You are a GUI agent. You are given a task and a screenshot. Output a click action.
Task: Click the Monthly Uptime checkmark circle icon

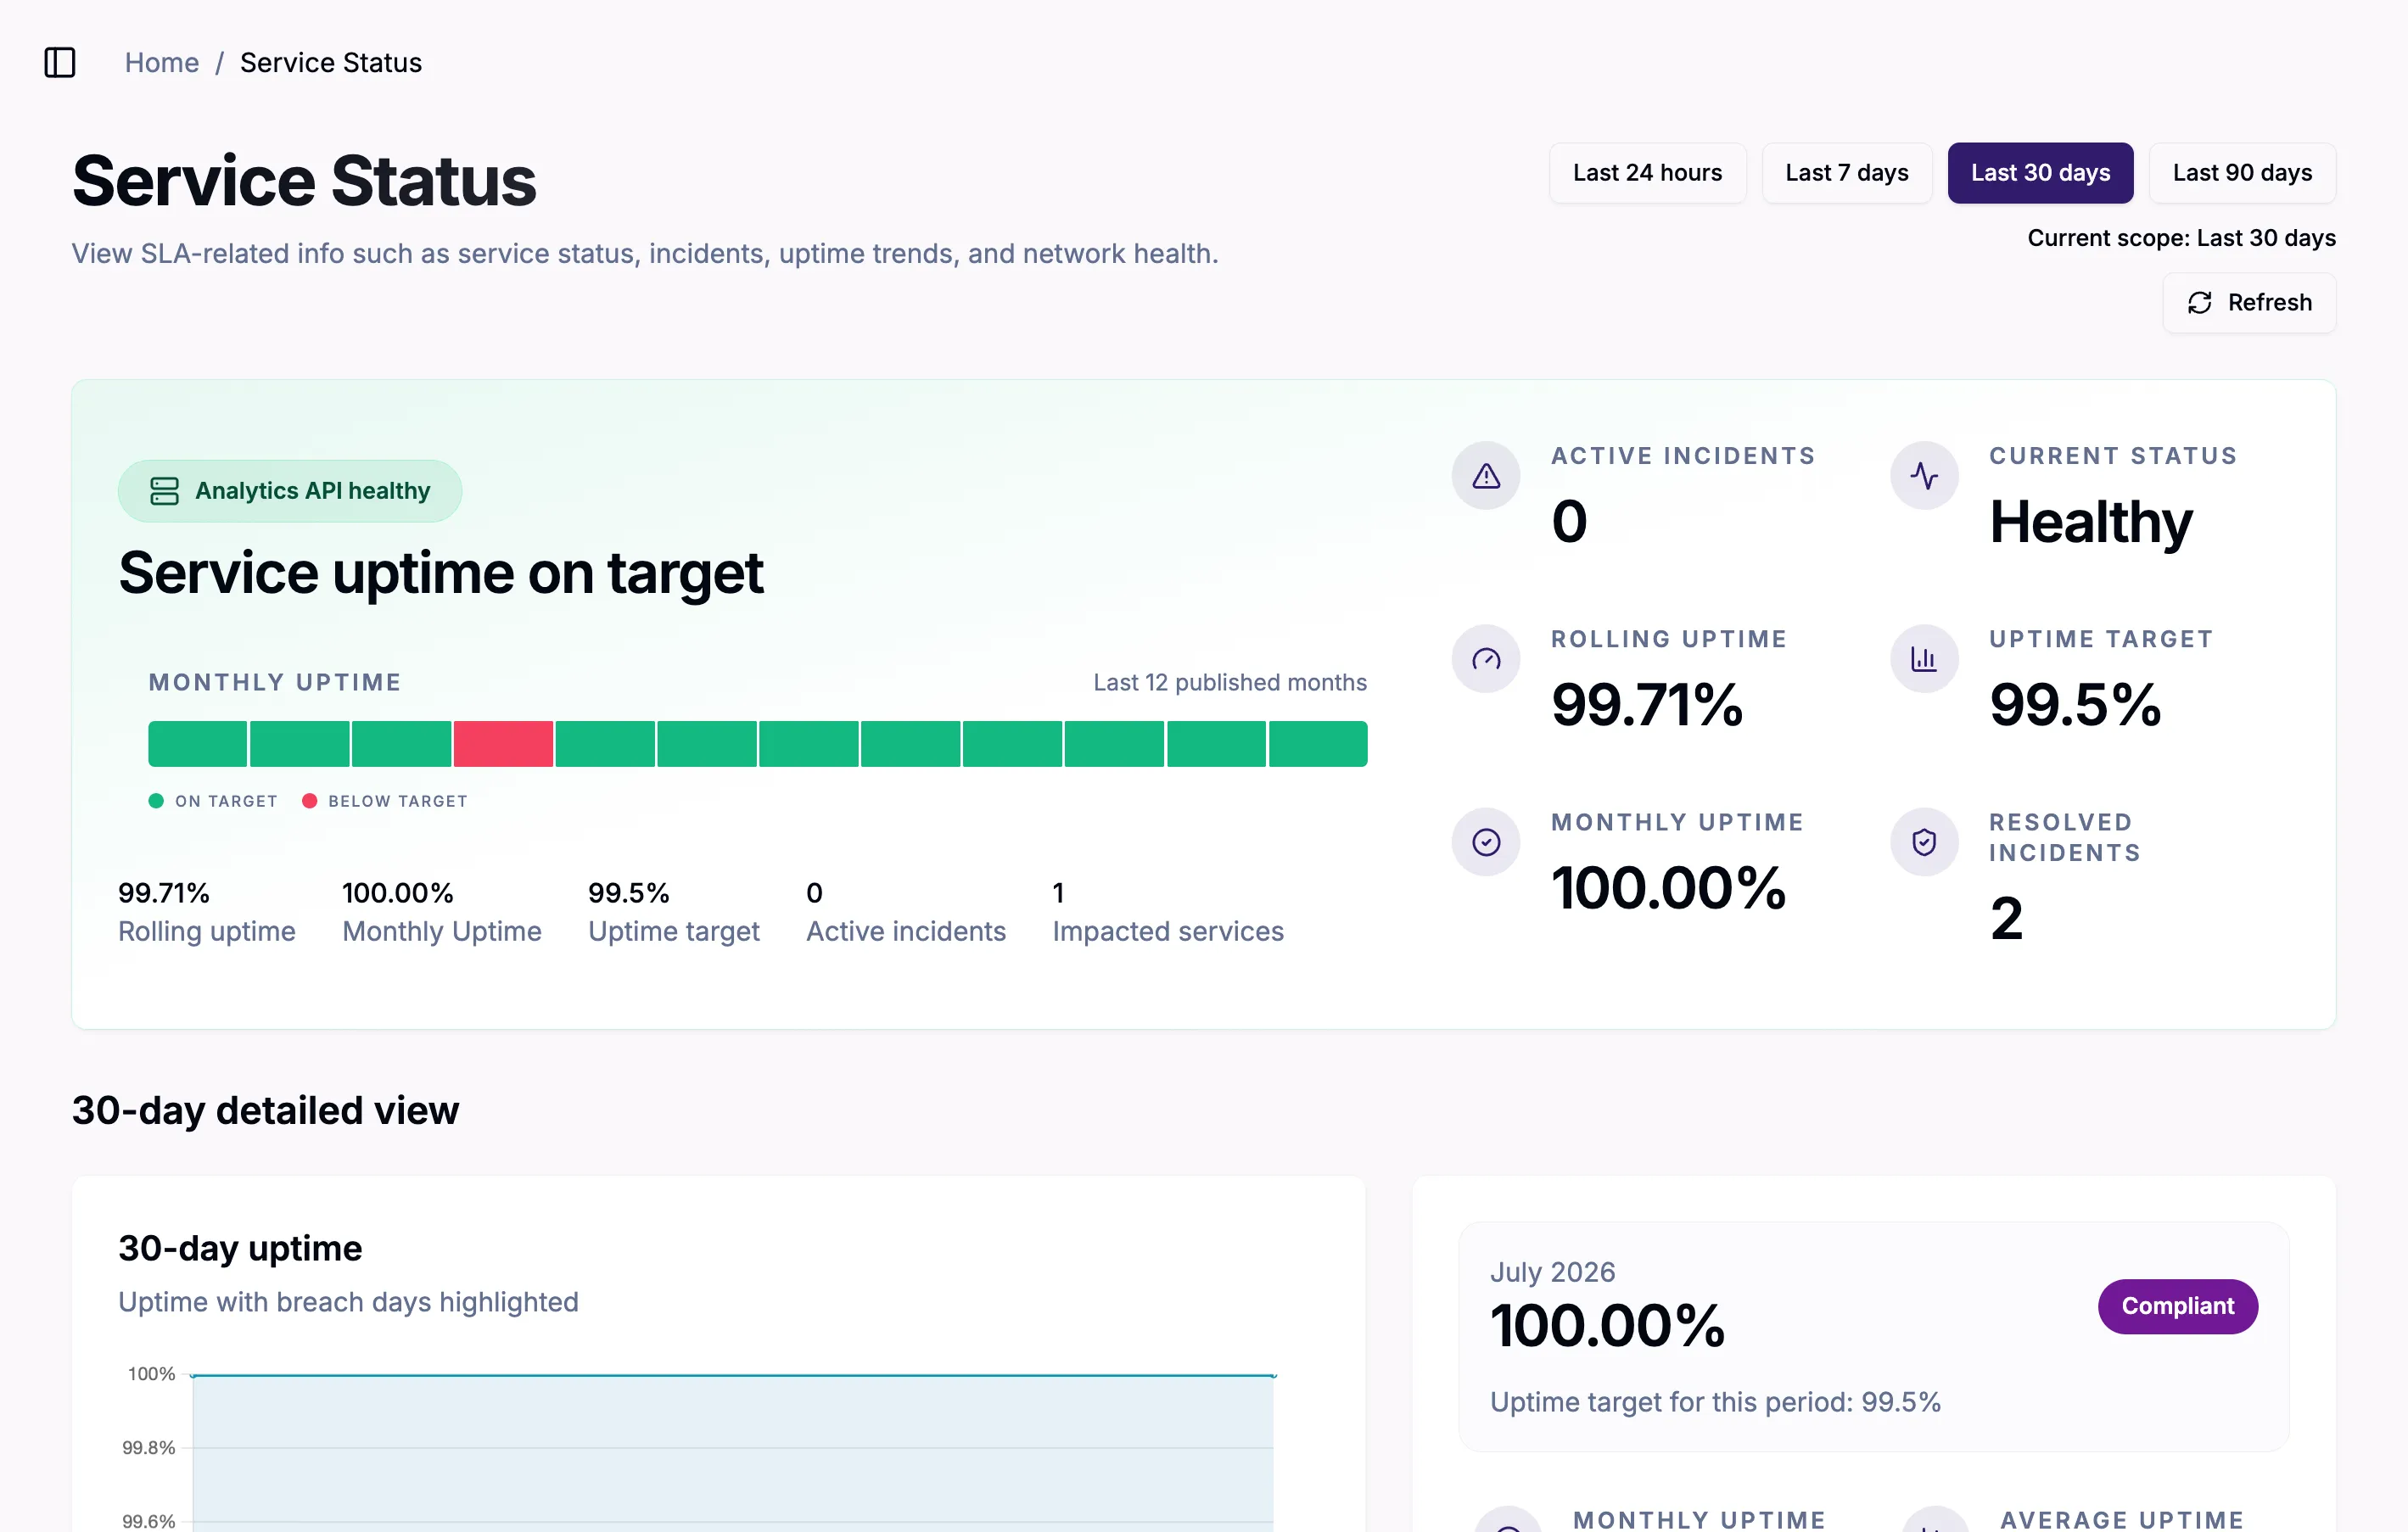[x=1486, y=842]
